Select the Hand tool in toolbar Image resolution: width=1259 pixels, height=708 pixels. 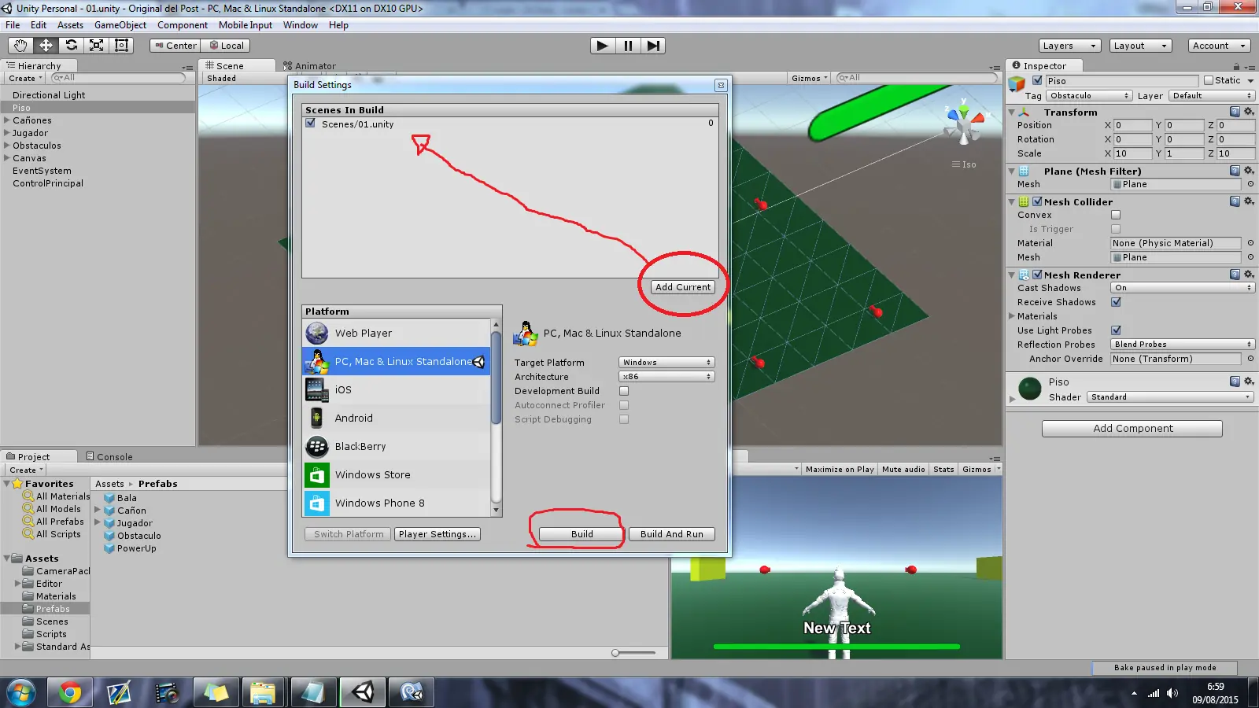(x=20, y=46)
